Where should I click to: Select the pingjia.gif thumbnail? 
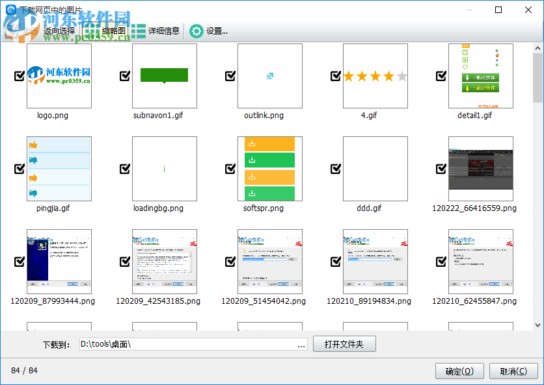pos(59,169)
